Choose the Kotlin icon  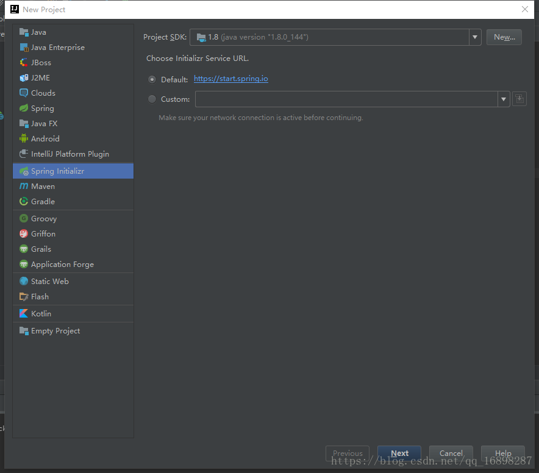(x=24, y=313)
